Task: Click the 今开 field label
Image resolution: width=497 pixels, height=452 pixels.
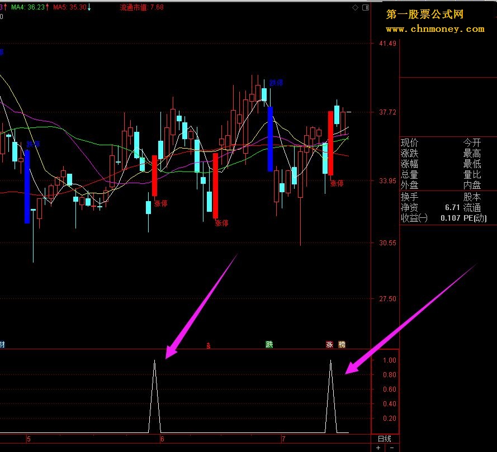Action: point(472,143)
